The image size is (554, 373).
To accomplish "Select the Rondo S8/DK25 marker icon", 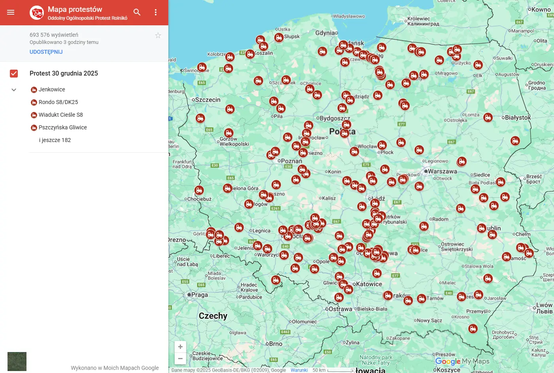I will 34,102.
